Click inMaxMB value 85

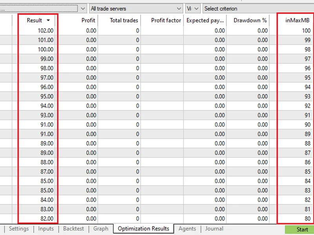pyautogui.click(x=308, y=172)
